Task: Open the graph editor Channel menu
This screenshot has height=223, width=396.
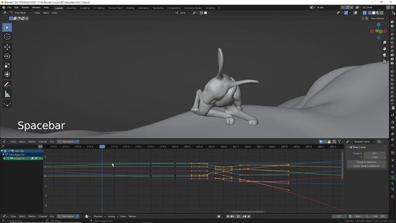Action: [x=43, y=142]
